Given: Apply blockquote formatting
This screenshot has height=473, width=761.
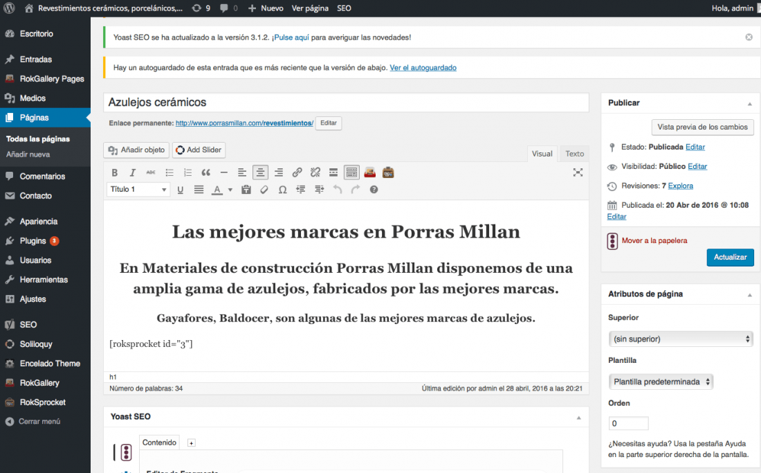Looking at the screenshot, I should 205,172.
